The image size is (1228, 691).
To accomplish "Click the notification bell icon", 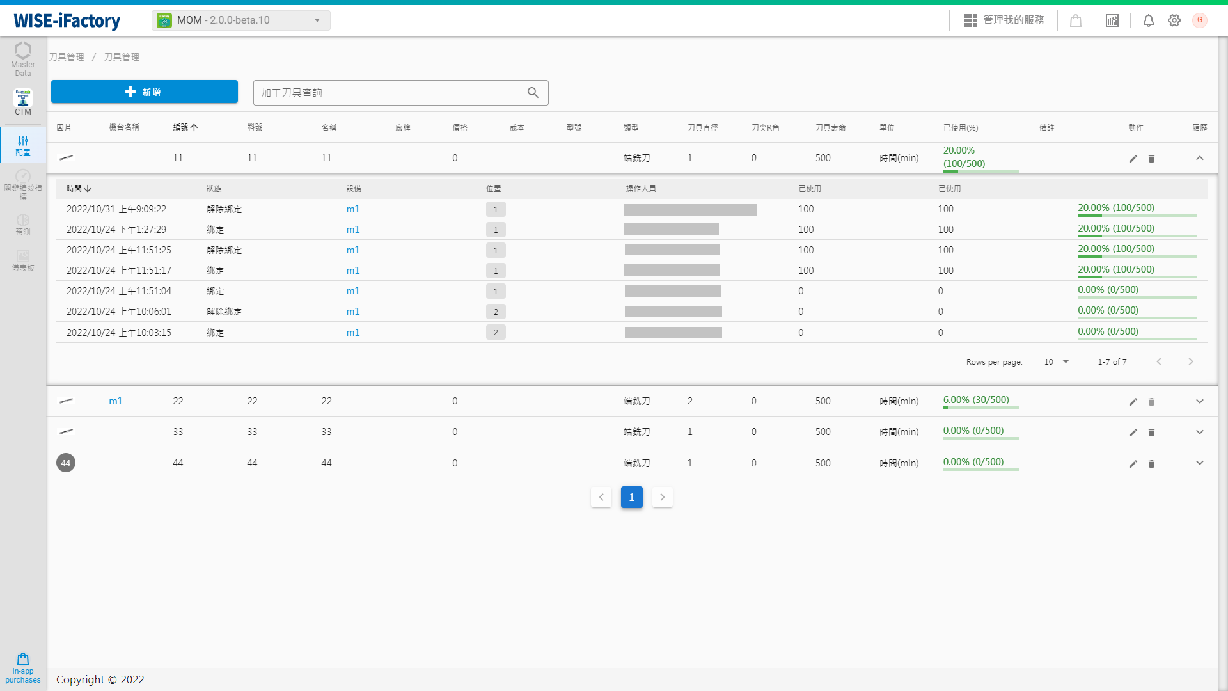I will point(1148,20).
